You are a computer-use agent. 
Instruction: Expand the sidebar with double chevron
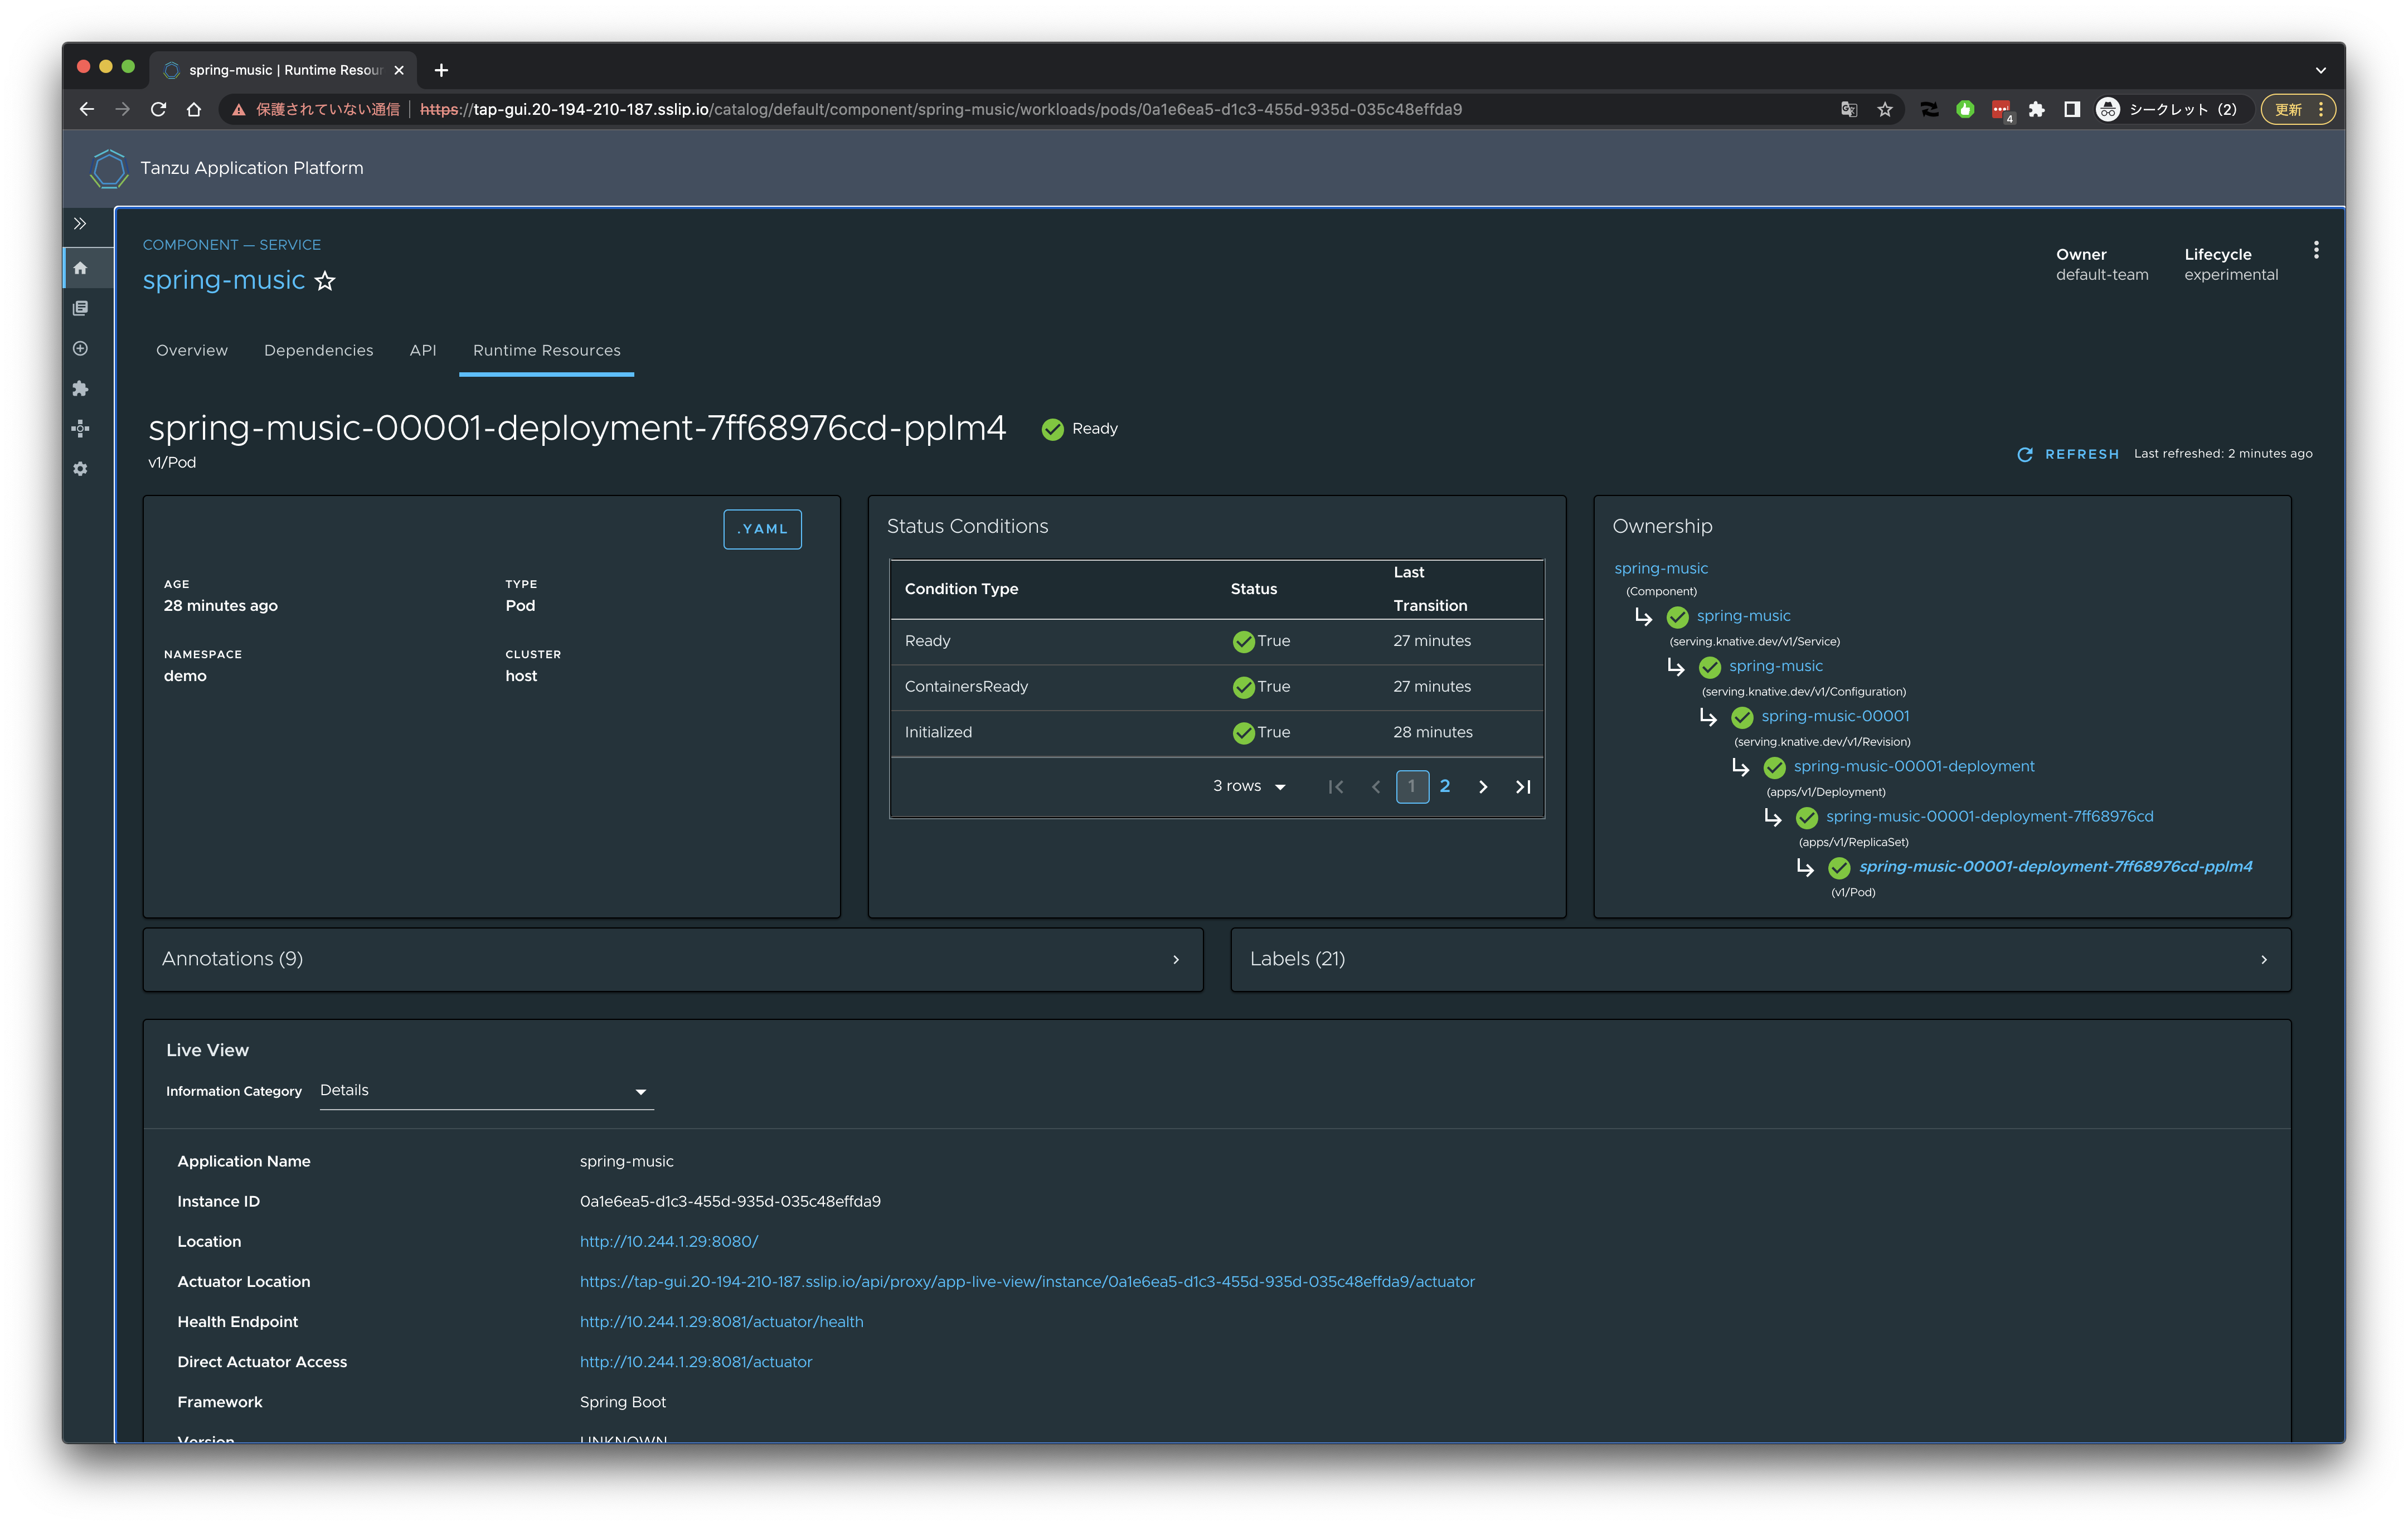pos(80,223)
